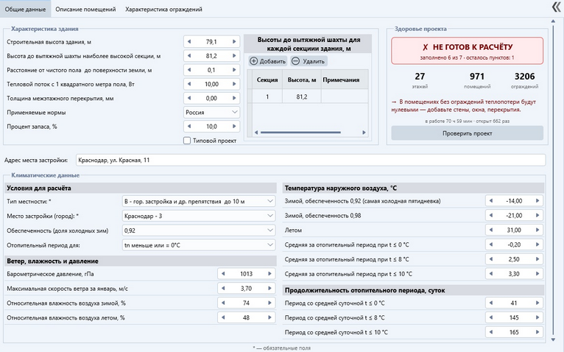The height and width of the screenshot is (352, 564).
Task: Increase period t ≤ 8 °C days value
Action: [x=537, y=317]
